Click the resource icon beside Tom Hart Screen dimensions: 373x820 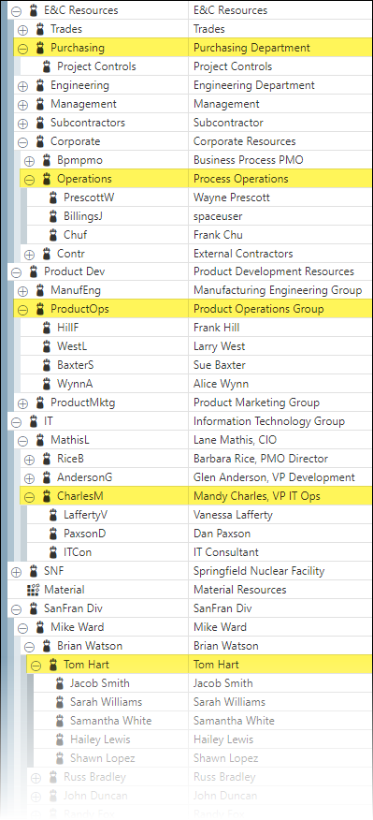[52, 665]
